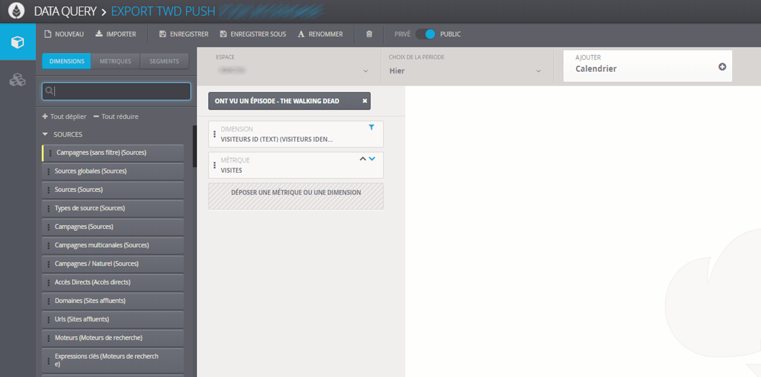
Task: Remove the Walking Dead segment with X
Action: tap(364, 101)
